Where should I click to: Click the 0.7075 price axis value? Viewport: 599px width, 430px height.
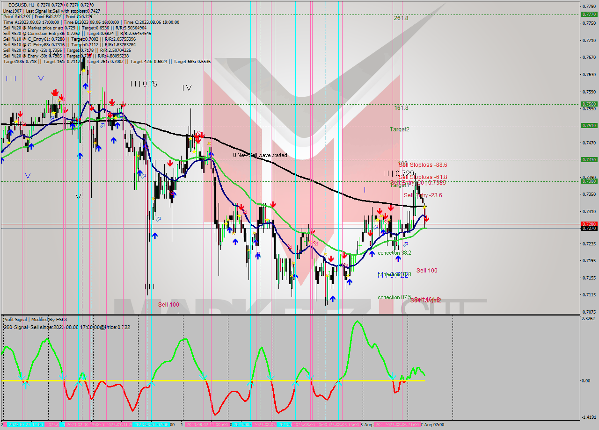pos(589,312)
